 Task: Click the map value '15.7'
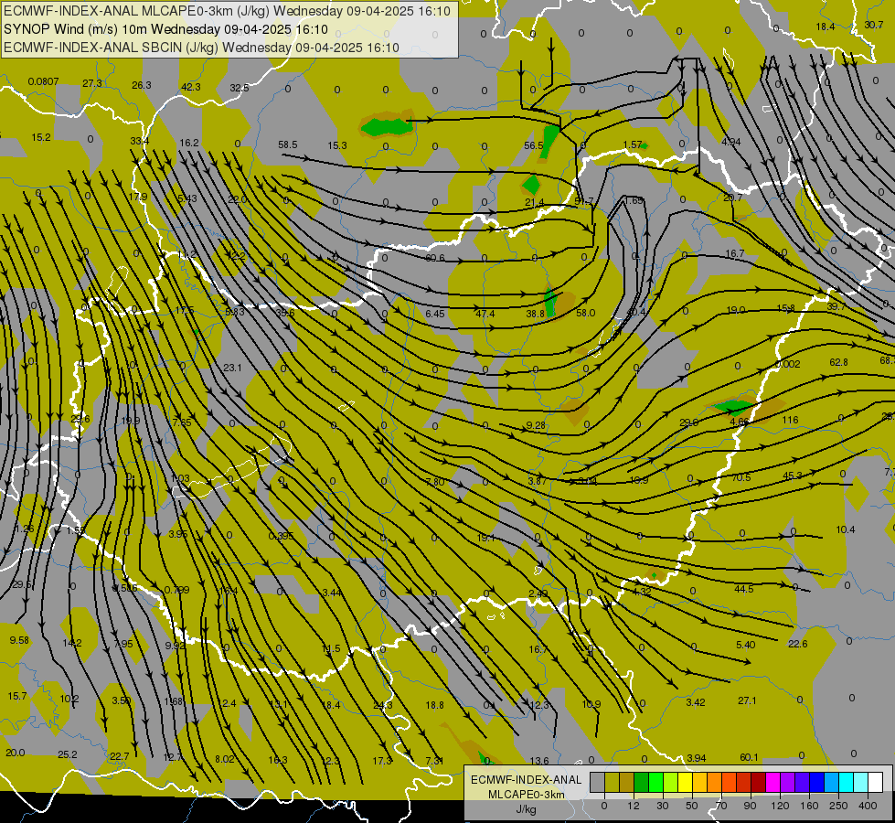click(x=17, y=696)
